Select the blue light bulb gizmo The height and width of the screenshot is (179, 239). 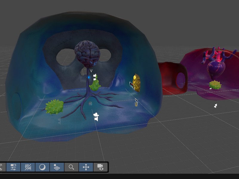[x=88, y=77]
